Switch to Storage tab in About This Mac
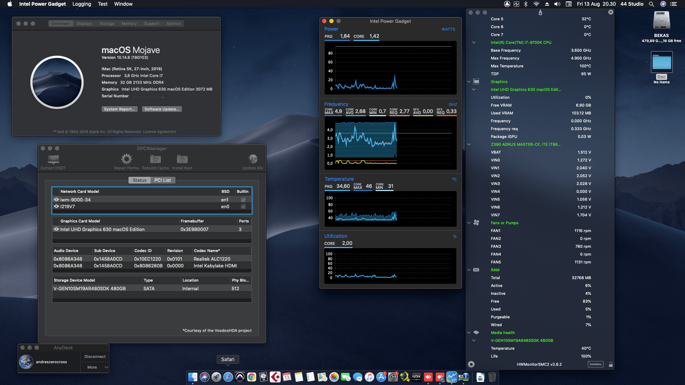This screenshot has width=685, height=385. click(107, 24)
